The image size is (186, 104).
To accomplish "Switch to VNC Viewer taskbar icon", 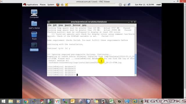I will coord(57,101).
